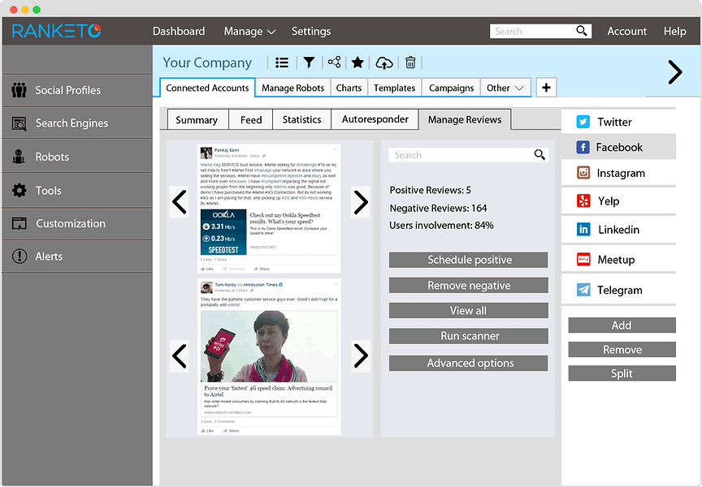Click the list view icon in toolbar
Image resolution: width=702 pixels, height=487 pixels.
pyautogui.click(x=282, y=62)
